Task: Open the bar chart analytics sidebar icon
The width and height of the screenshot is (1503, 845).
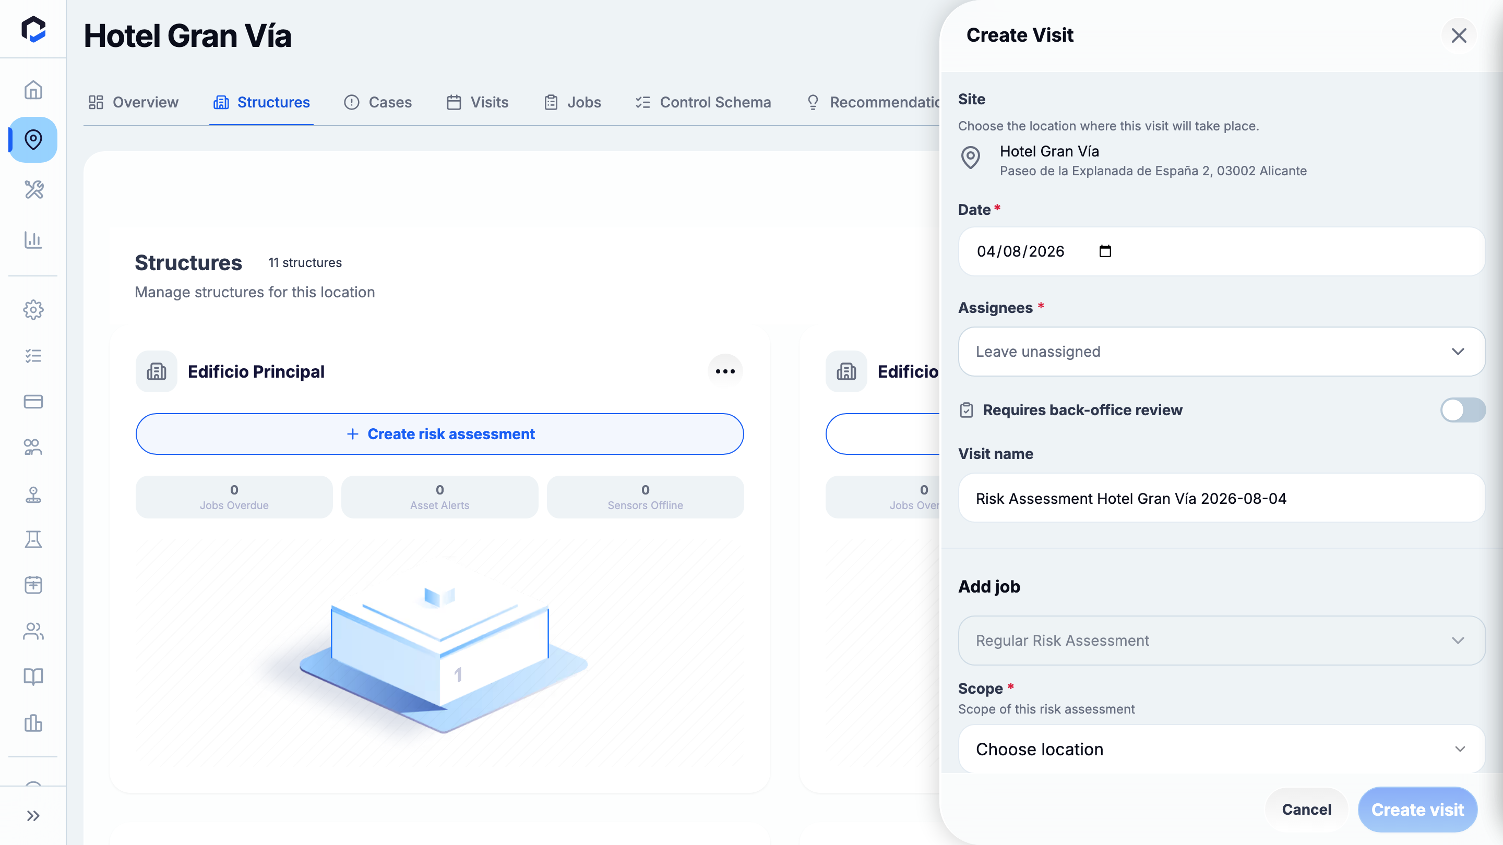Action: [33, 240]
